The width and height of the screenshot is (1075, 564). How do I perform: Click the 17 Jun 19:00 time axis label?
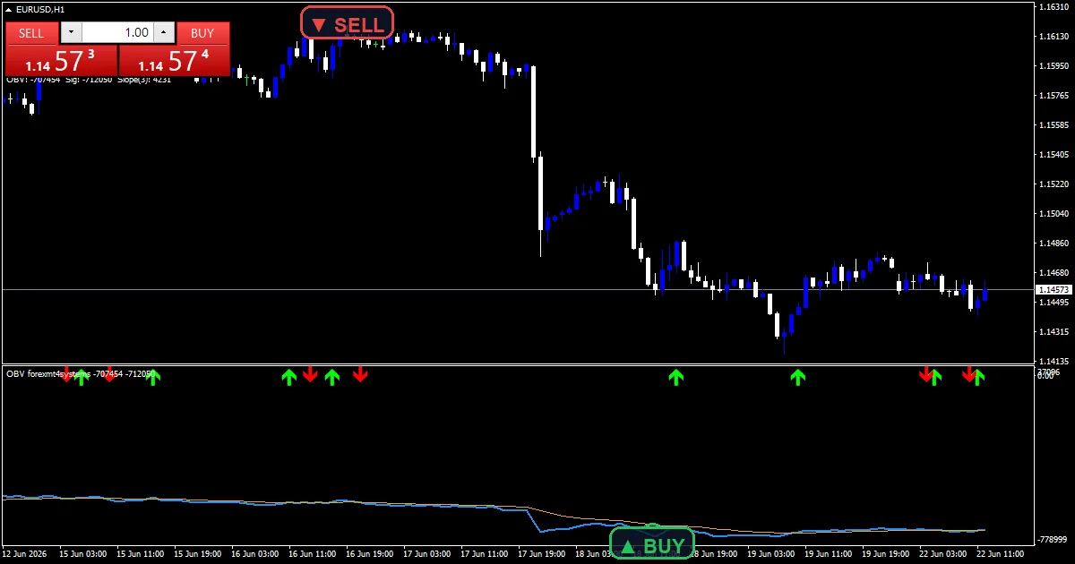[541, 554]
